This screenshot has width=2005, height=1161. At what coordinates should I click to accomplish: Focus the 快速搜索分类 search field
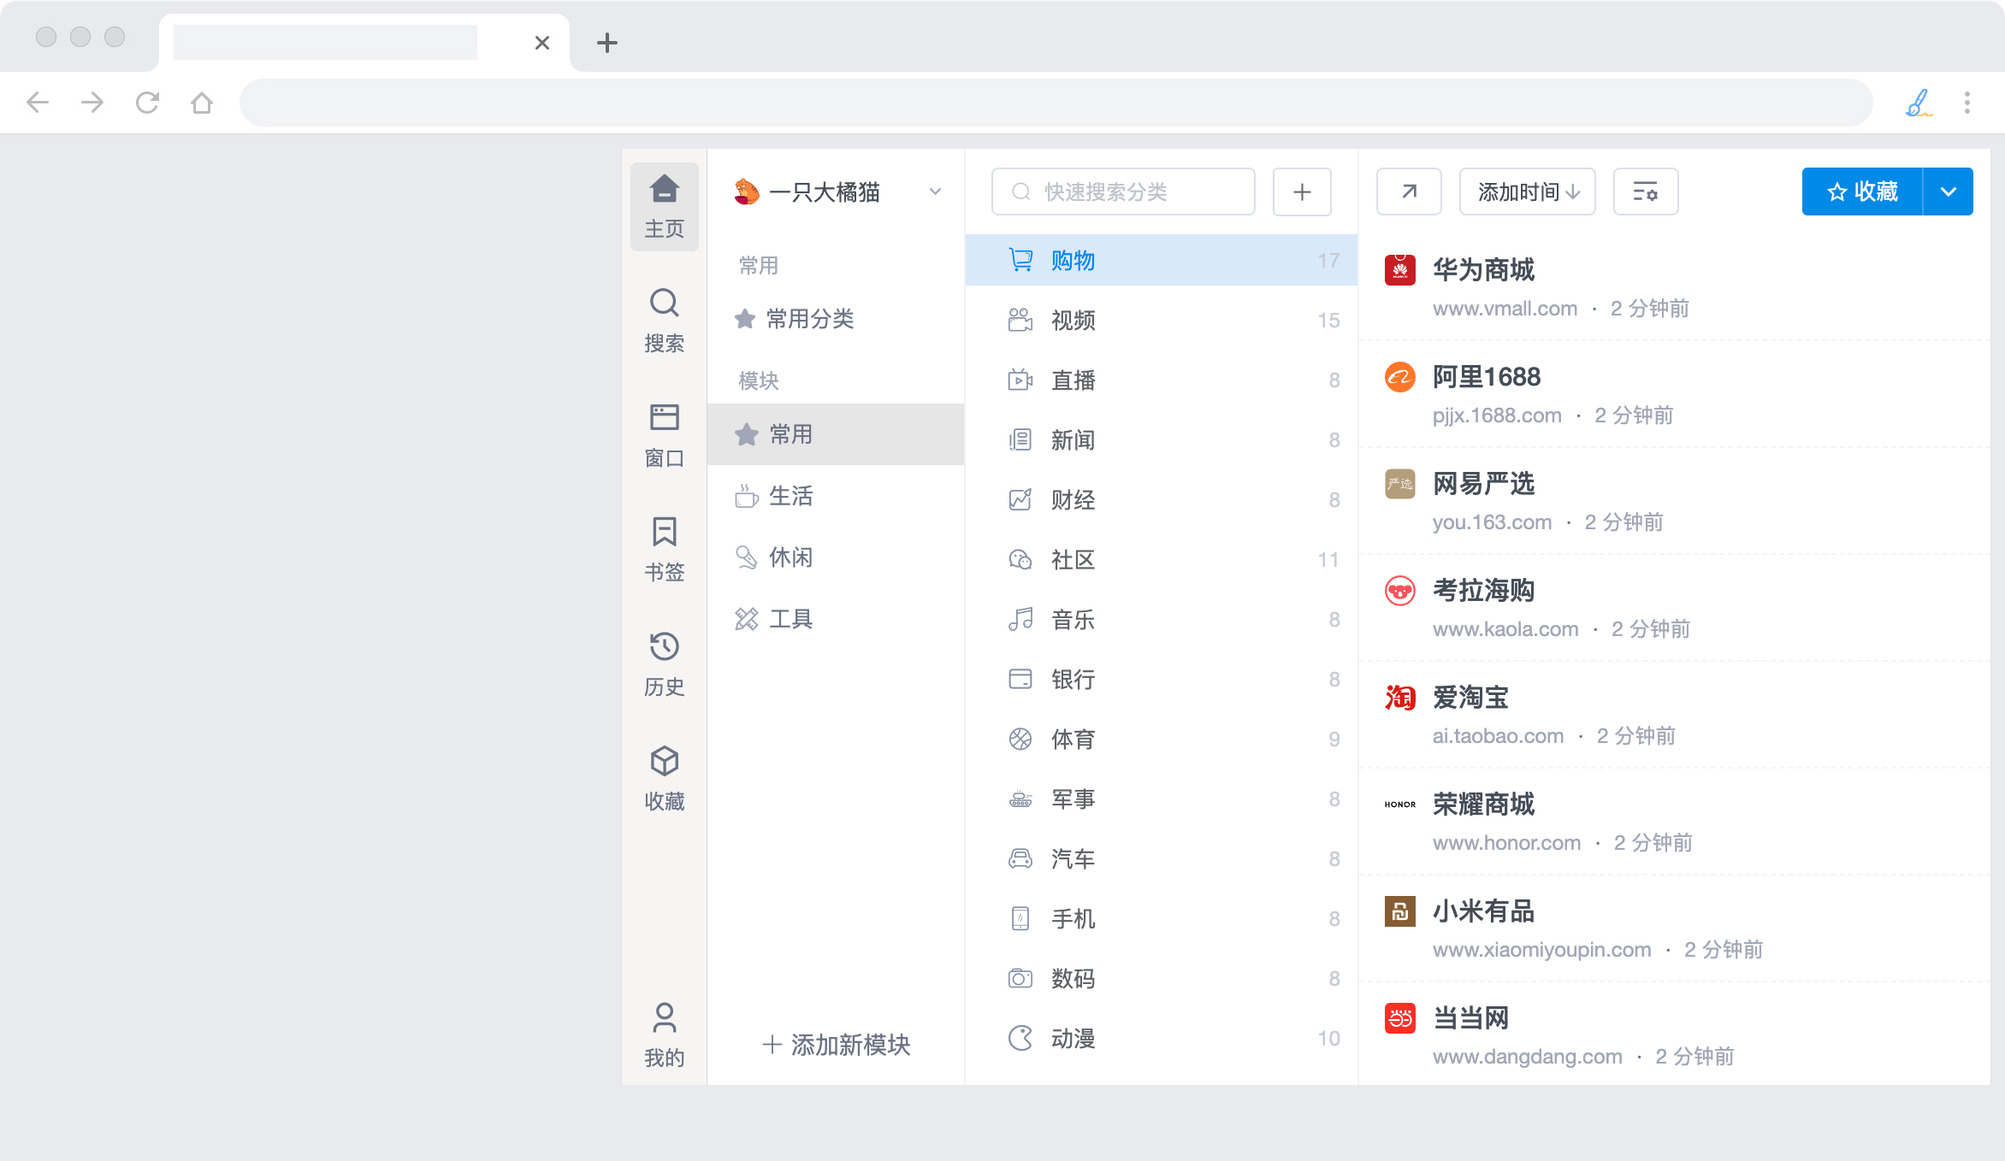click(x=1123, y=192)
